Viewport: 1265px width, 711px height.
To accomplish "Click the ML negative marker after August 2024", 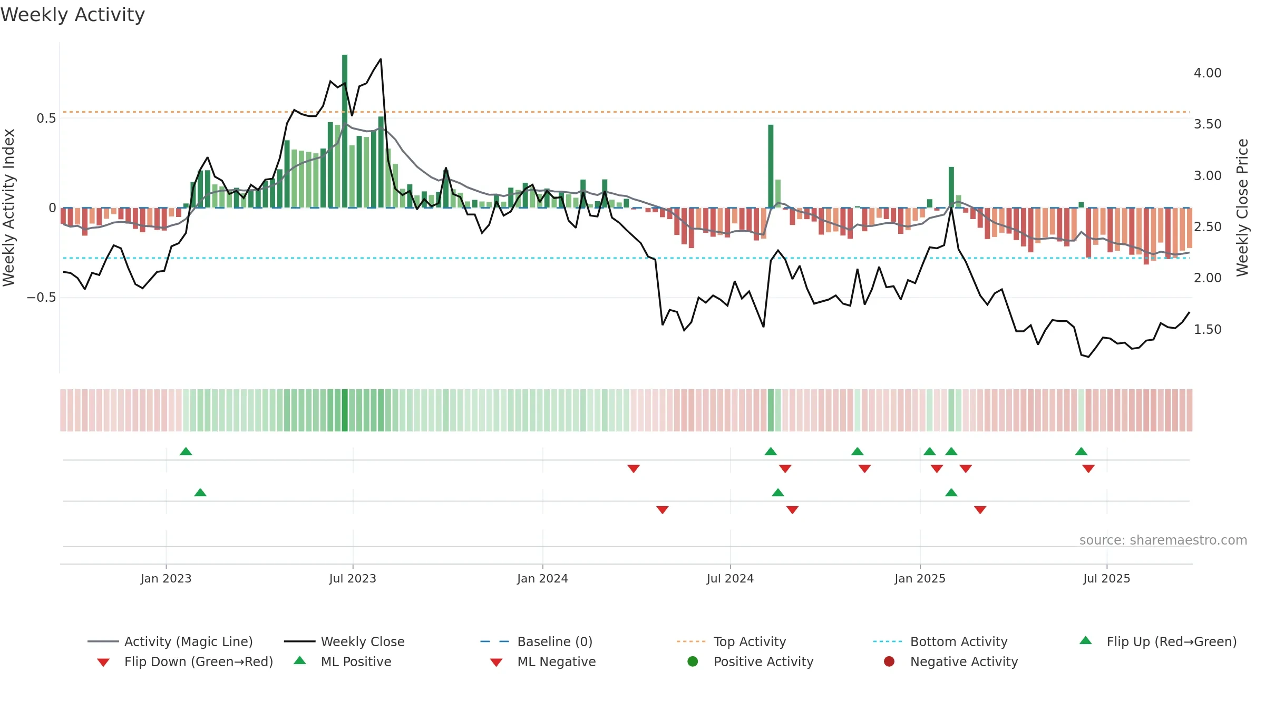I will [x=792, y=510].
